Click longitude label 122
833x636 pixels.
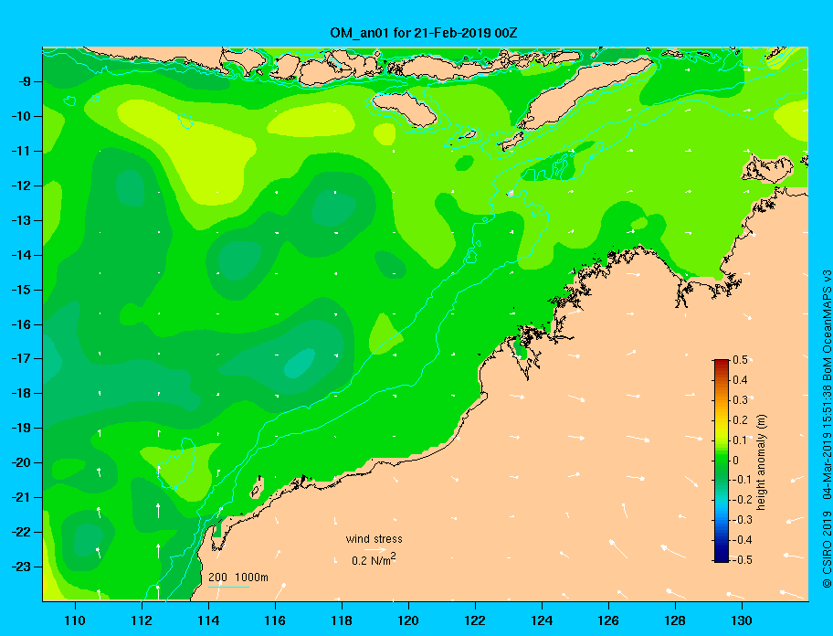(475, 620)
